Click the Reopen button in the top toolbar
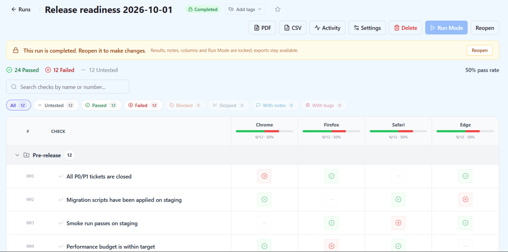The width and height of the screenshot is (508, 252). click(485, 28)
